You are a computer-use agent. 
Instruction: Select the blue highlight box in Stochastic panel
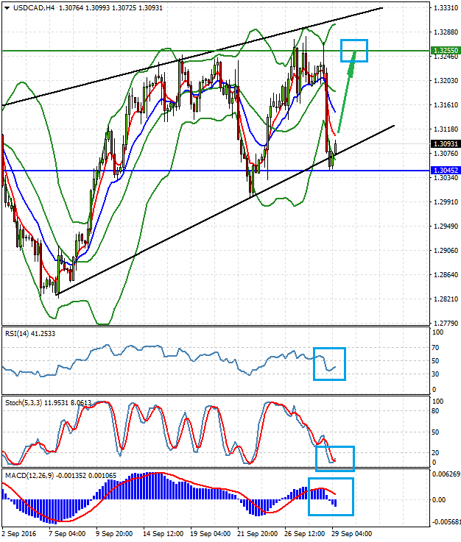click(x=335, y=457)
